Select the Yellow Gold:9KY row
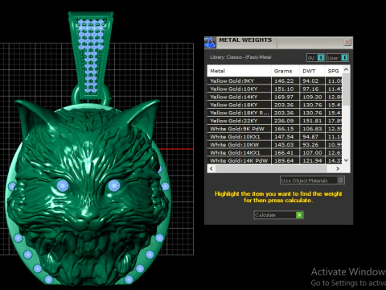 [274, 81]
